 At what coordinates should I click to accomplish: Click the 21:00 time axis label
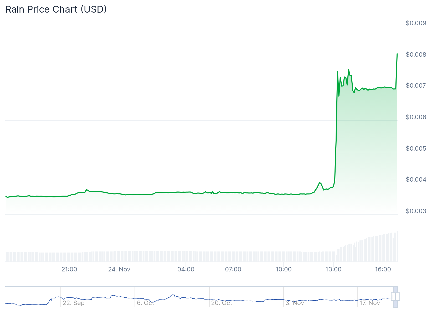click(x=69, y=269)
